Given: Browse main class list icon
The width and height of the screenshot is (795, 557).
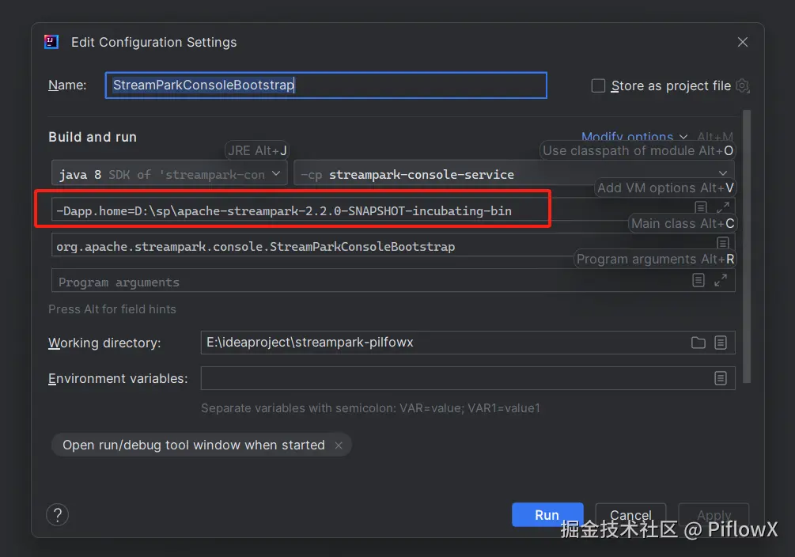Looking at the screenshot, I should pos(723,243).
